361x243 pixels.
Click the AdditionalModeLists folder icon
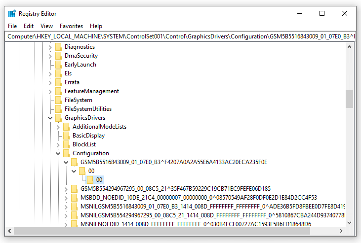point(67,127)
